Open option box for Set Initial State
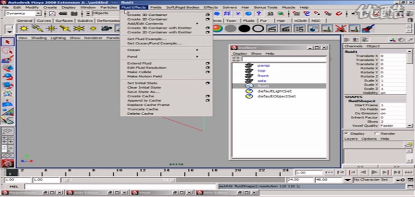The width and height of the screenshot is (415, 197). coord(207,83)
